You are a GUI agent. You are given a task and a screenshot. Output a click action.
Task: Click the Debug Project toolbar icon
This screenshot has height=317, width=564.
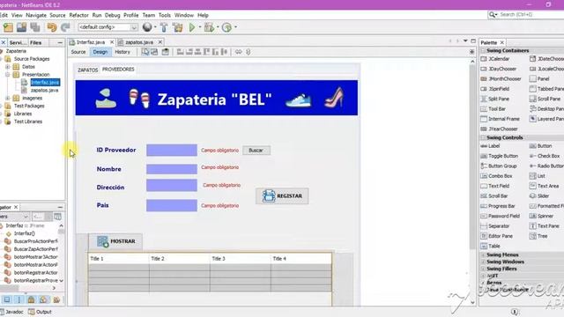point(209,27)
